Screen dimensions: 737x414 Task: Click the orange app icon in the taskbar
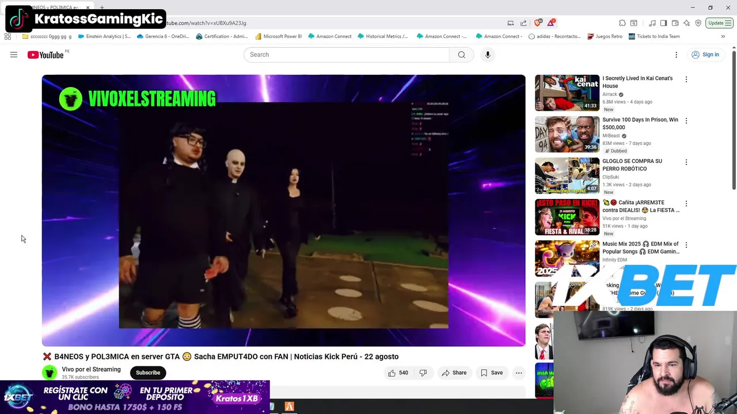(x=289, y=407)
